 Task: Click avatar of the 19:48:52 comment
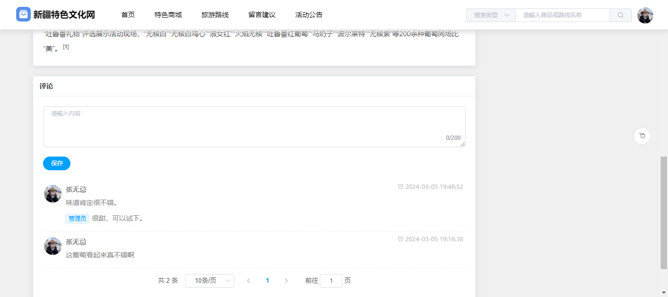(53, 194)
